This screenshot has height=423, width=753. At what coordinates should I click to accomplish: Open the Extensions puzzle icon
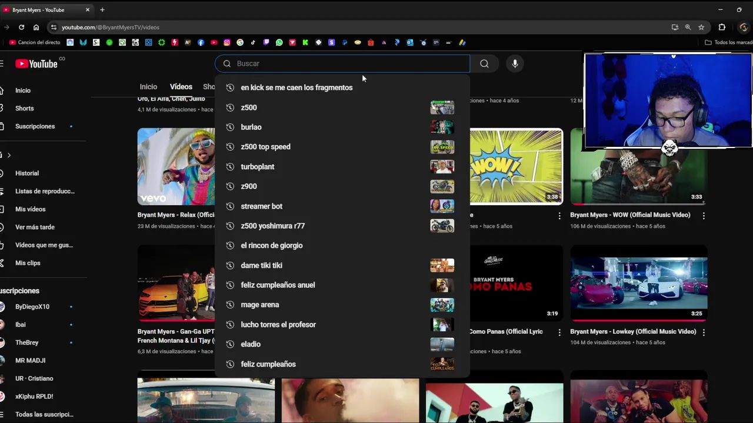click(x=722, y=27)
